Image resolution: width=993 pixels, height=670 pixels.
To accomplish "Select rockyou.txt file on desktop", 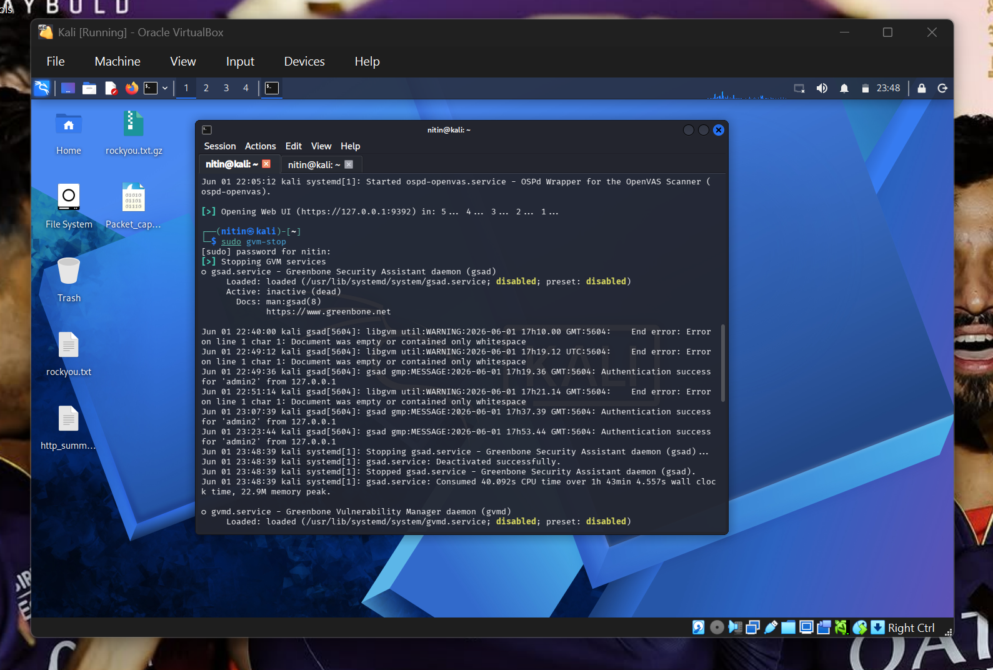I will click(69, 354).
